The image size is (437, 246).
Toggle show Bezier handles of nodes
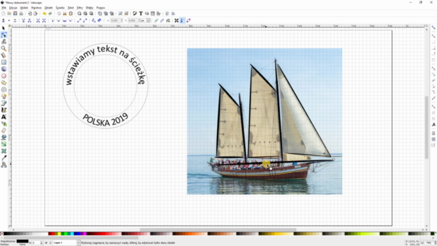tap(182, 20)
